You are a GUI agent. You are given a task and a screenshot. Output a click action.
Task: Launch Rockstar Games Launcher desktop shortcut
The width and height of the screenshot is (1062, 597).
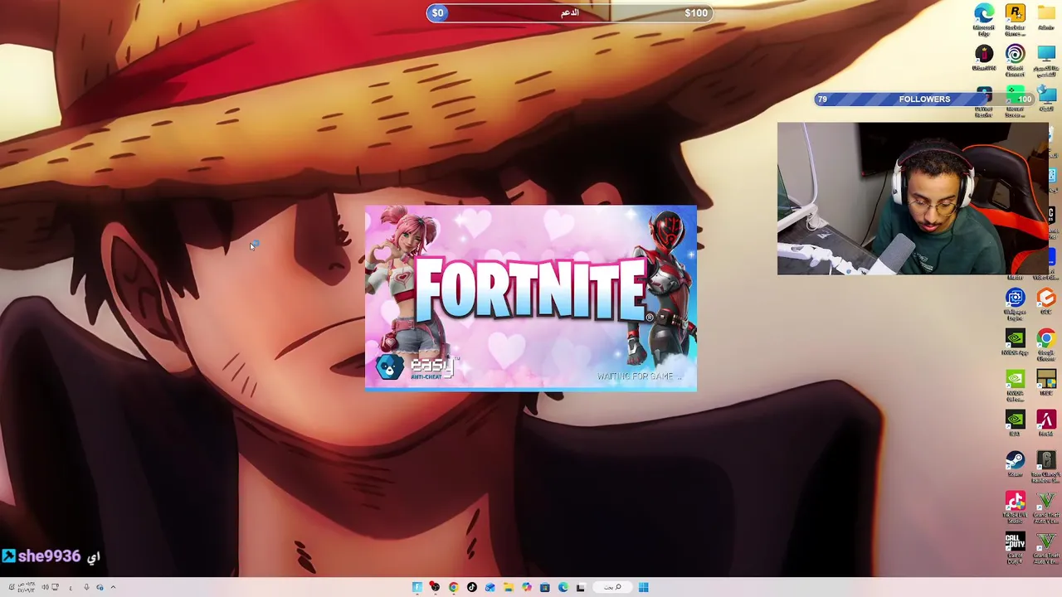[x=1015, y=19]
